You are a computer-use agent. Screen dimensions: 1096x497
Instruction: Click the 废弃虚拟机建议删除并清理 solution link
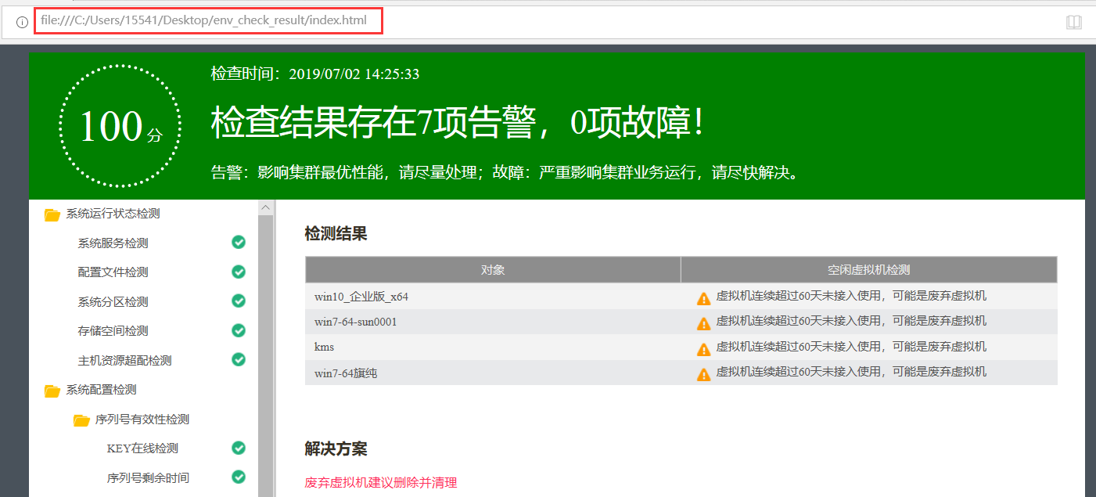[380, 482]
